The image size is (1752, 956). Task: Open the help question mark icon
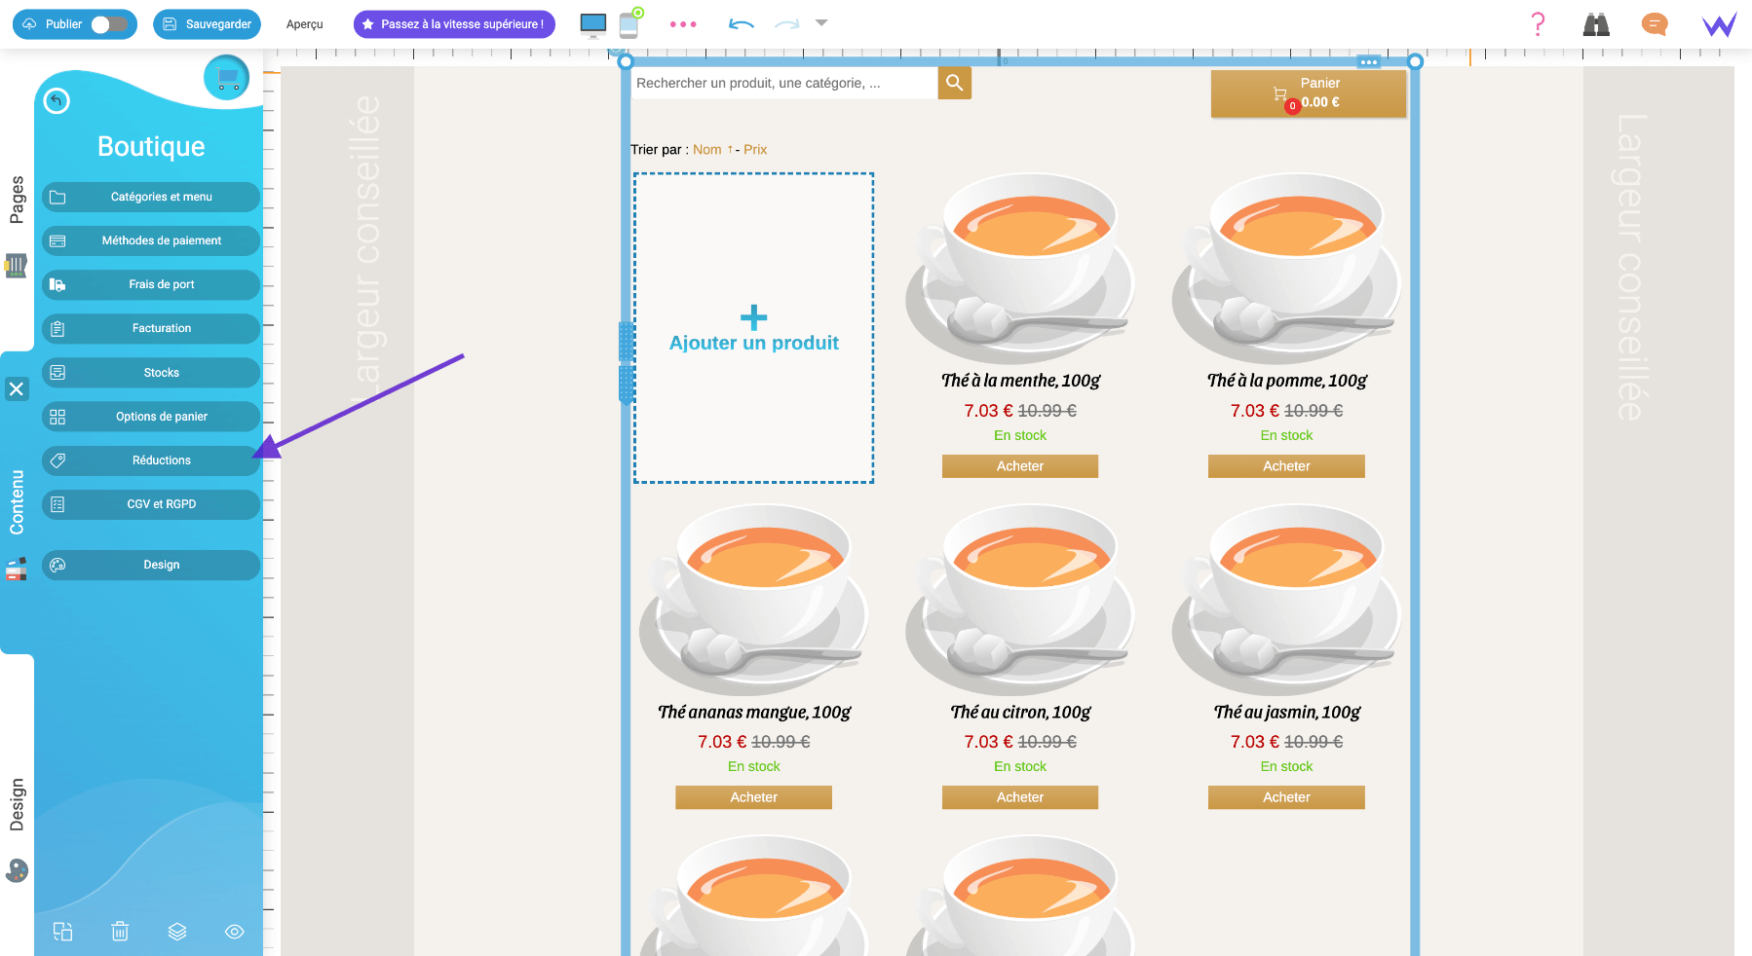click(x=1538, y=24)
